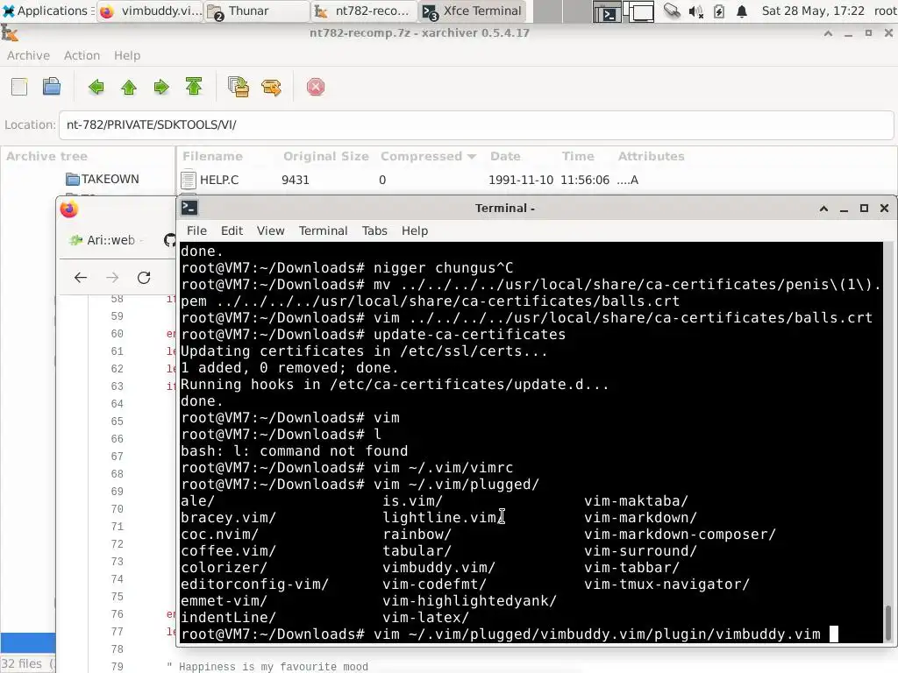
Task: Sort by the Date column header
Action: click(505, 156)
